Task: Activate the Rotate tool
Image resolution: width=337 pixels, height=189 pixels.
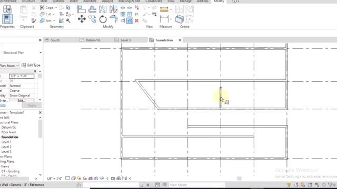Action: click(103, 19)
